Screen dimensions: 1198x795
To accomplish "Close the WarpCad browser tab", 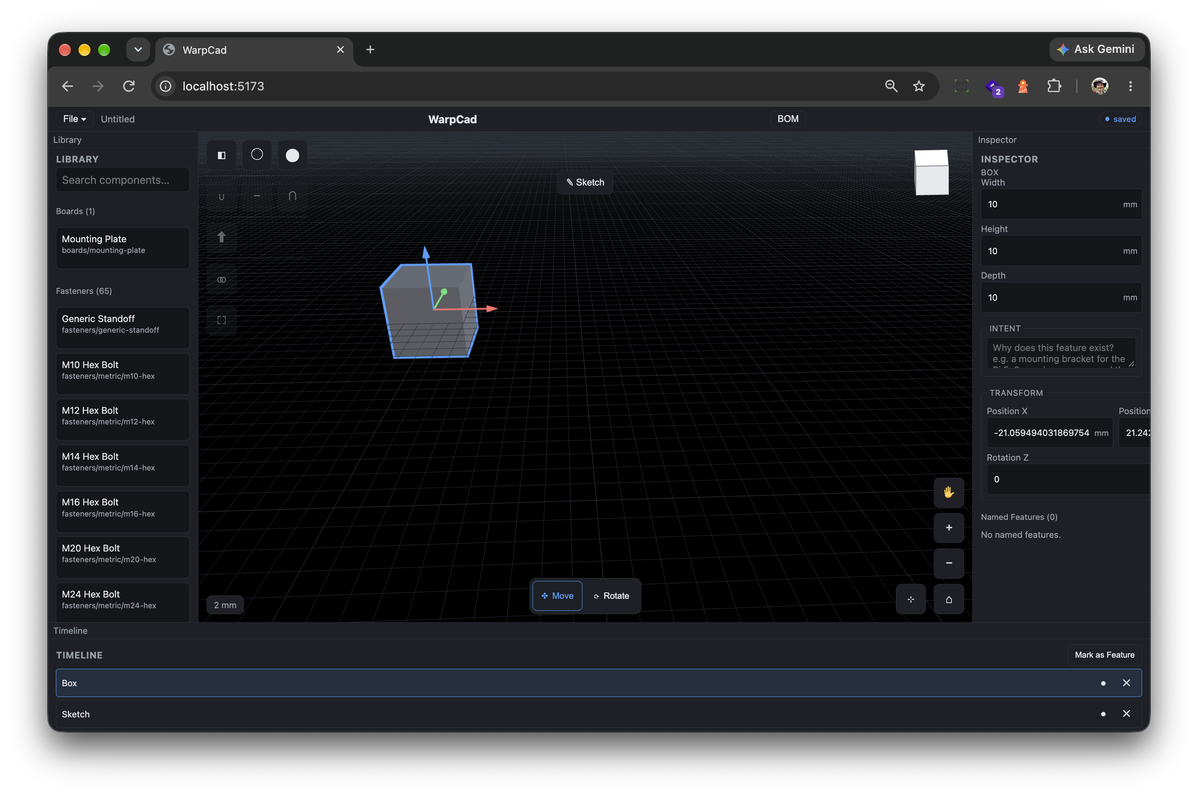I will 340,49.
